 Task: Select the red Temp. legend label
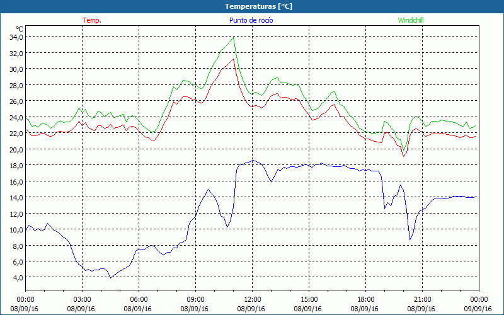(92, 20)
